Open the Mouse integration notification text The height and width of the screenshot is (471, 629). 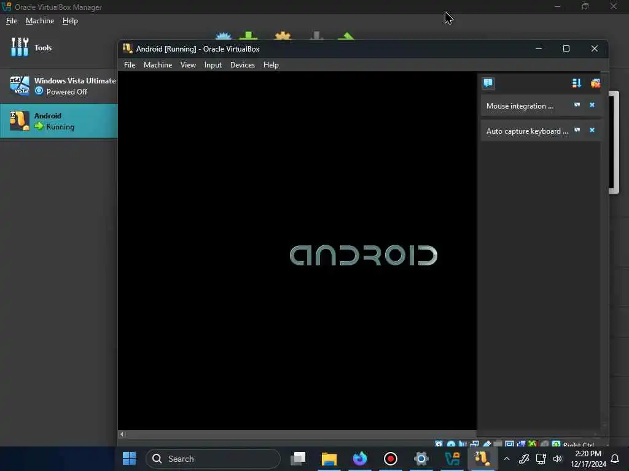[x=520, y=105]
